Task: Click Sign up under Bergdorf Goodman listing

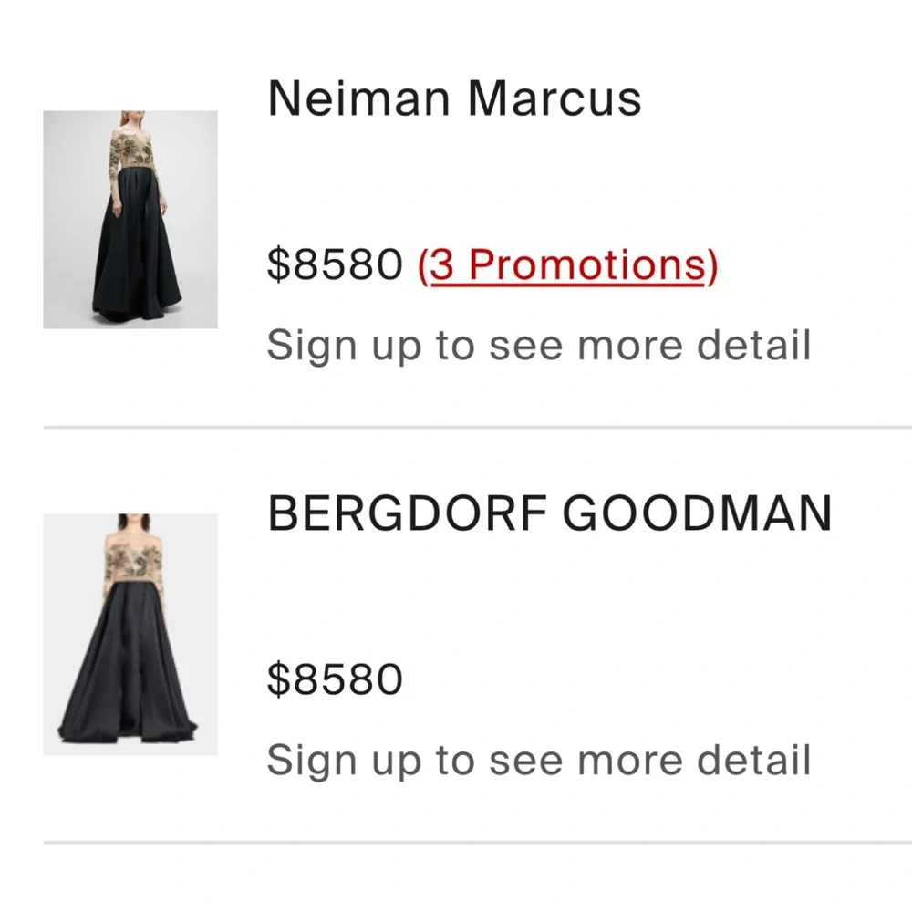Action: pos(538,760)
